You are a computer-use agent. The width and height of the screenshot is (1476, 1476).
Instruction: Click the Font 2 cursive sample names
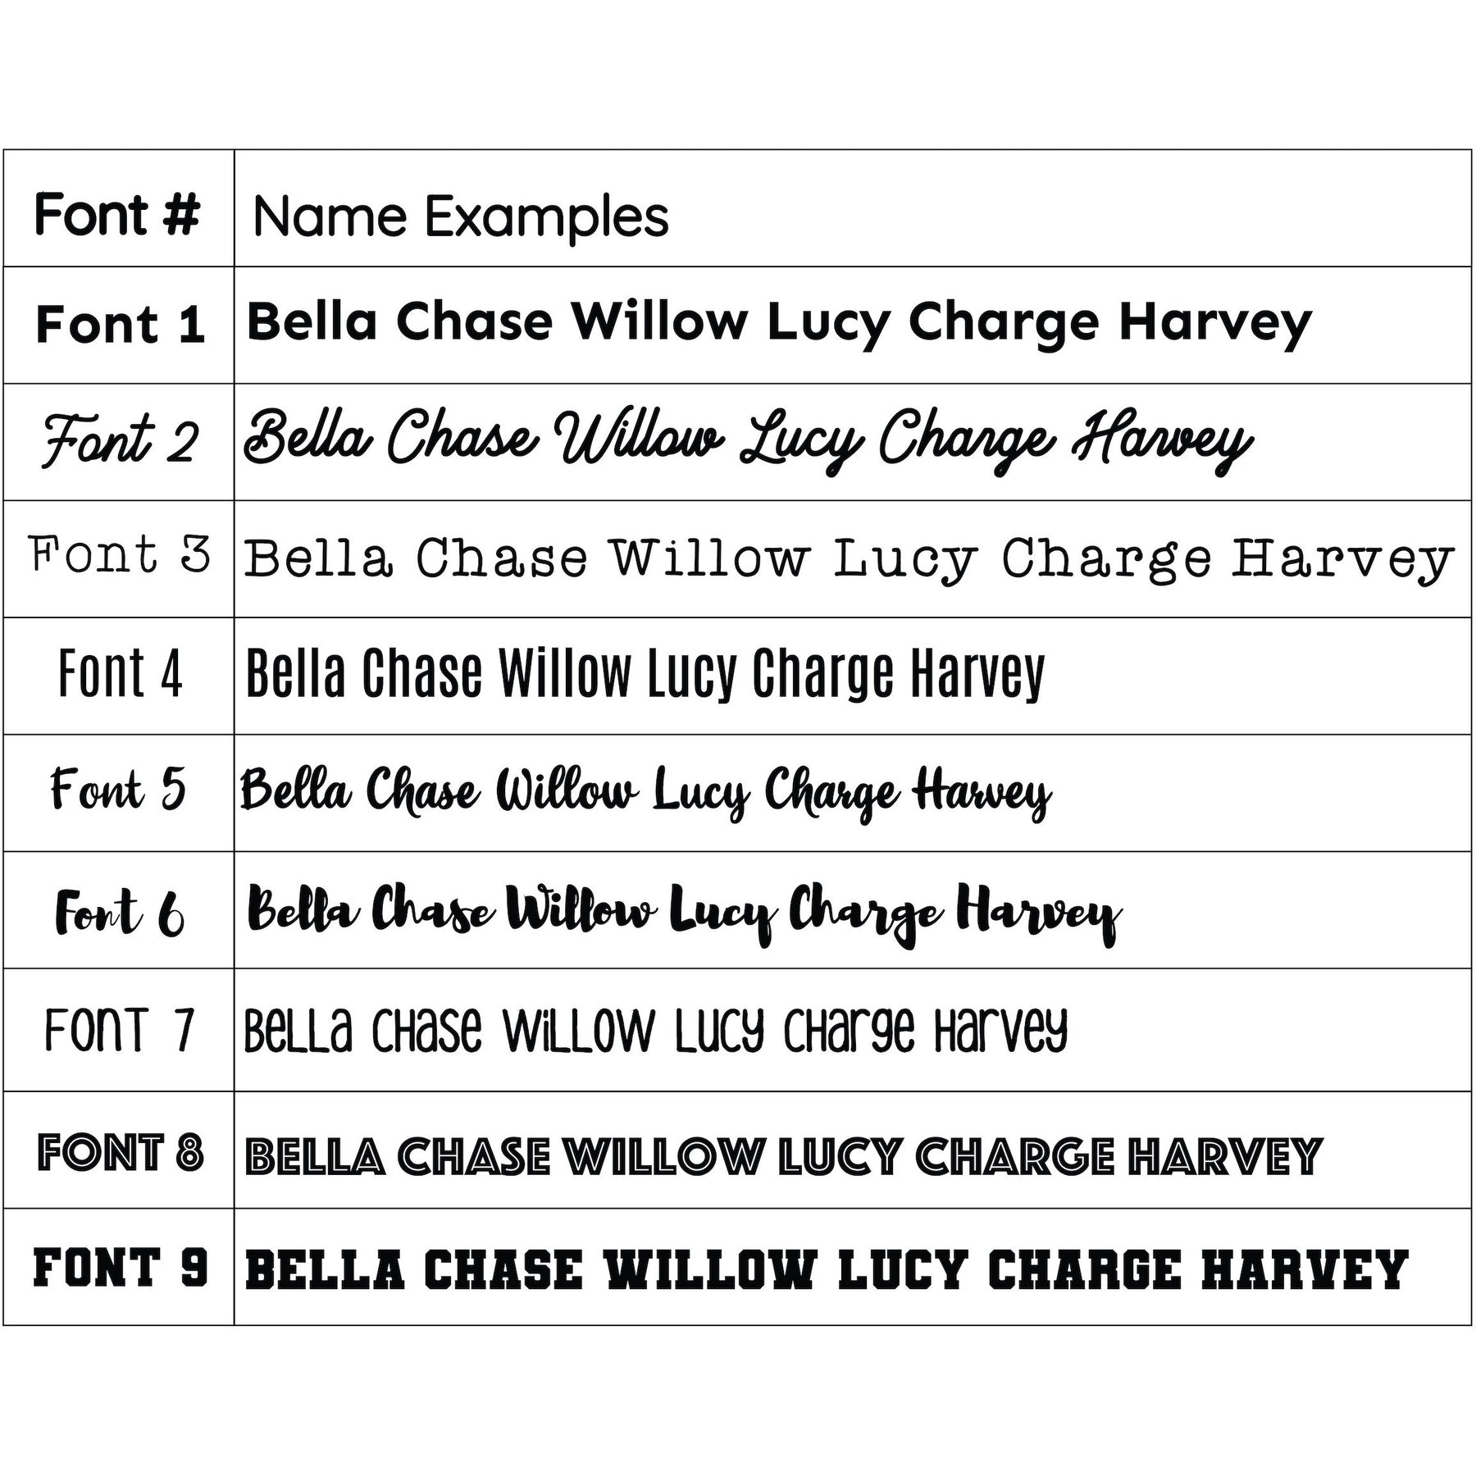[748, 443]
